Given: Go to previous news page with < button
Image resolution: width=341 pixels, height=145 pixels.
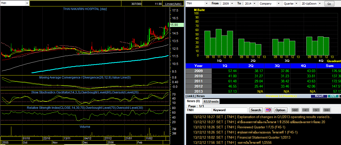Looking at the screenshot, I should tap(306, 110).
